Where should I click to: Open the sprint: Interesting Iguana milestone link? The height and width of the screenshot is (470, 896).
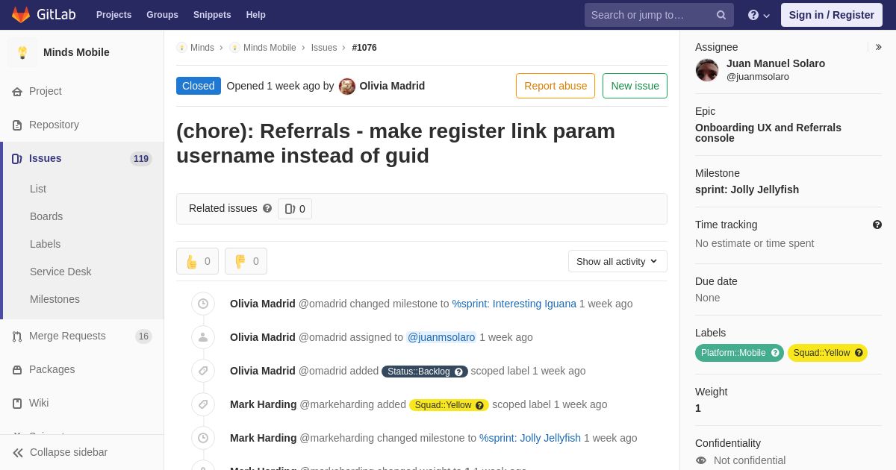click(x=514, y=304)
